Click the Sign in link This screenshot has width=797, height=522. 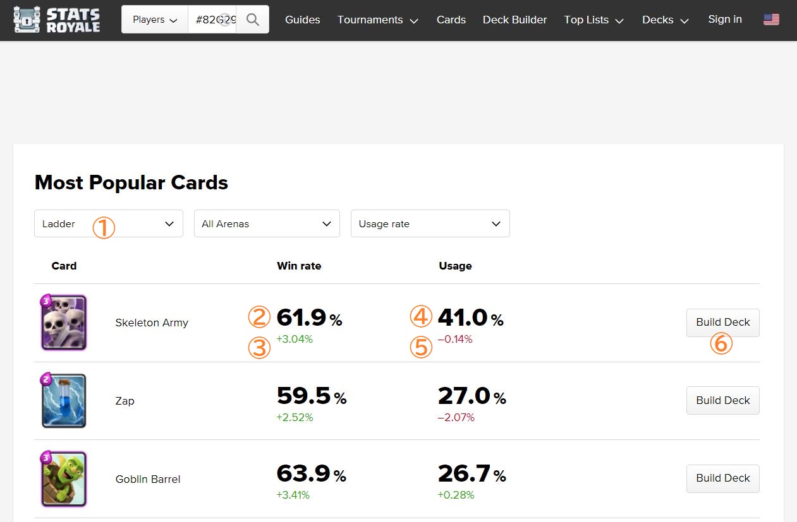click(x=725, y=20)
